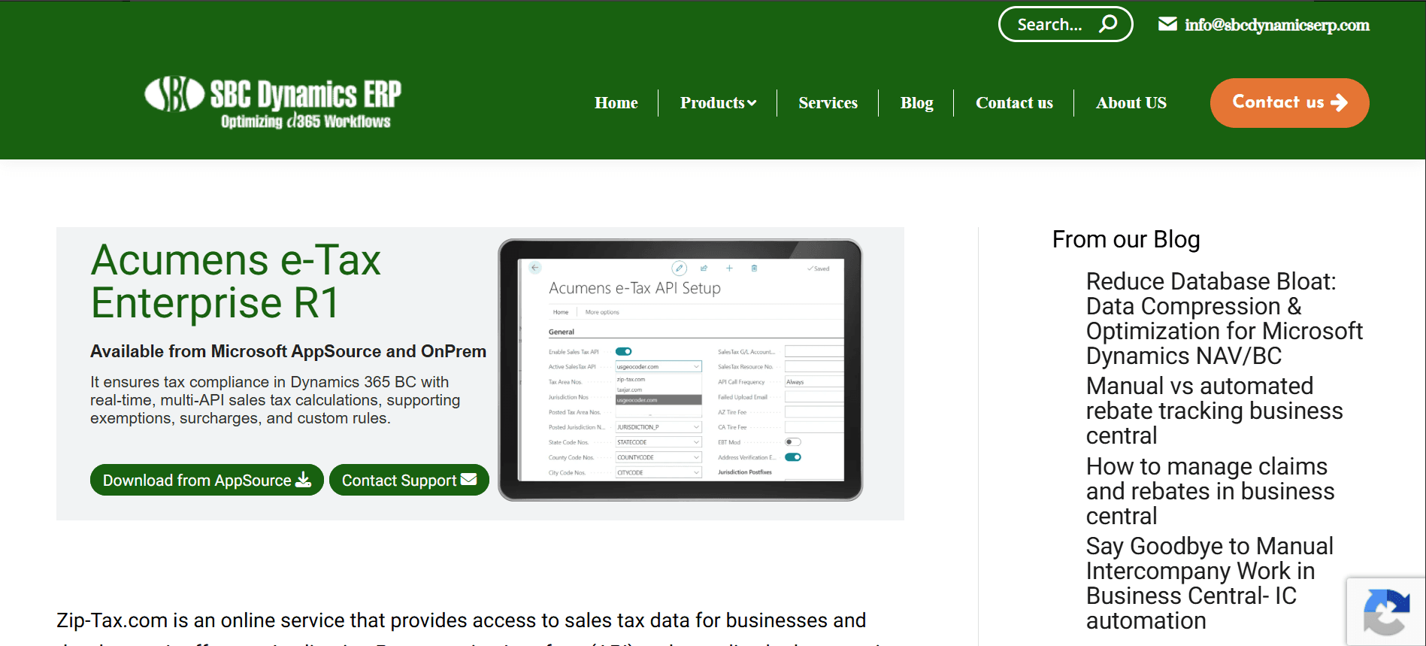The width and height of the screenshot is (1426, 646).
Task: Click the Acumens e-Tax Enterprise R1 heading
Action: click(x=236, y=281)
